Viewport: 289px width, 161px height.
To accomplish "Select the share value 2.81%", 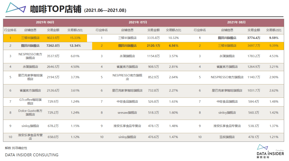I will [173, 67].
